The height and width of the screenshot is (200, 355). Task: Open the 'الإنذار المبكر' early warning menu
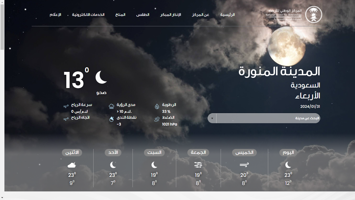pos(170,15)
